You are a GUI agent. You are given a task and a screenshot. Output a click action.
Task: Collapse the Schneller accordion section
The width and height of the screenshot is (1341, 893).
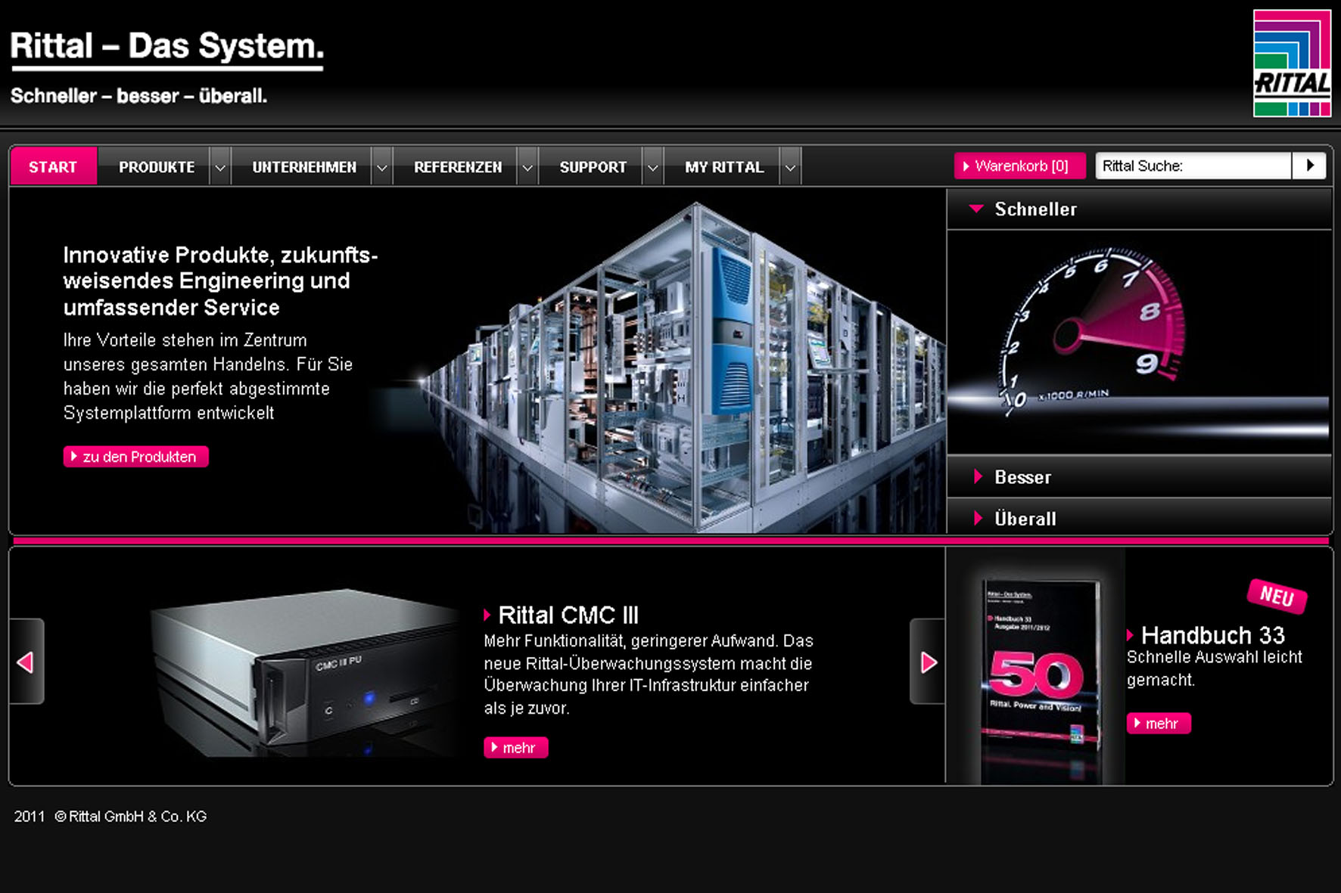(x=1139, y=209)
